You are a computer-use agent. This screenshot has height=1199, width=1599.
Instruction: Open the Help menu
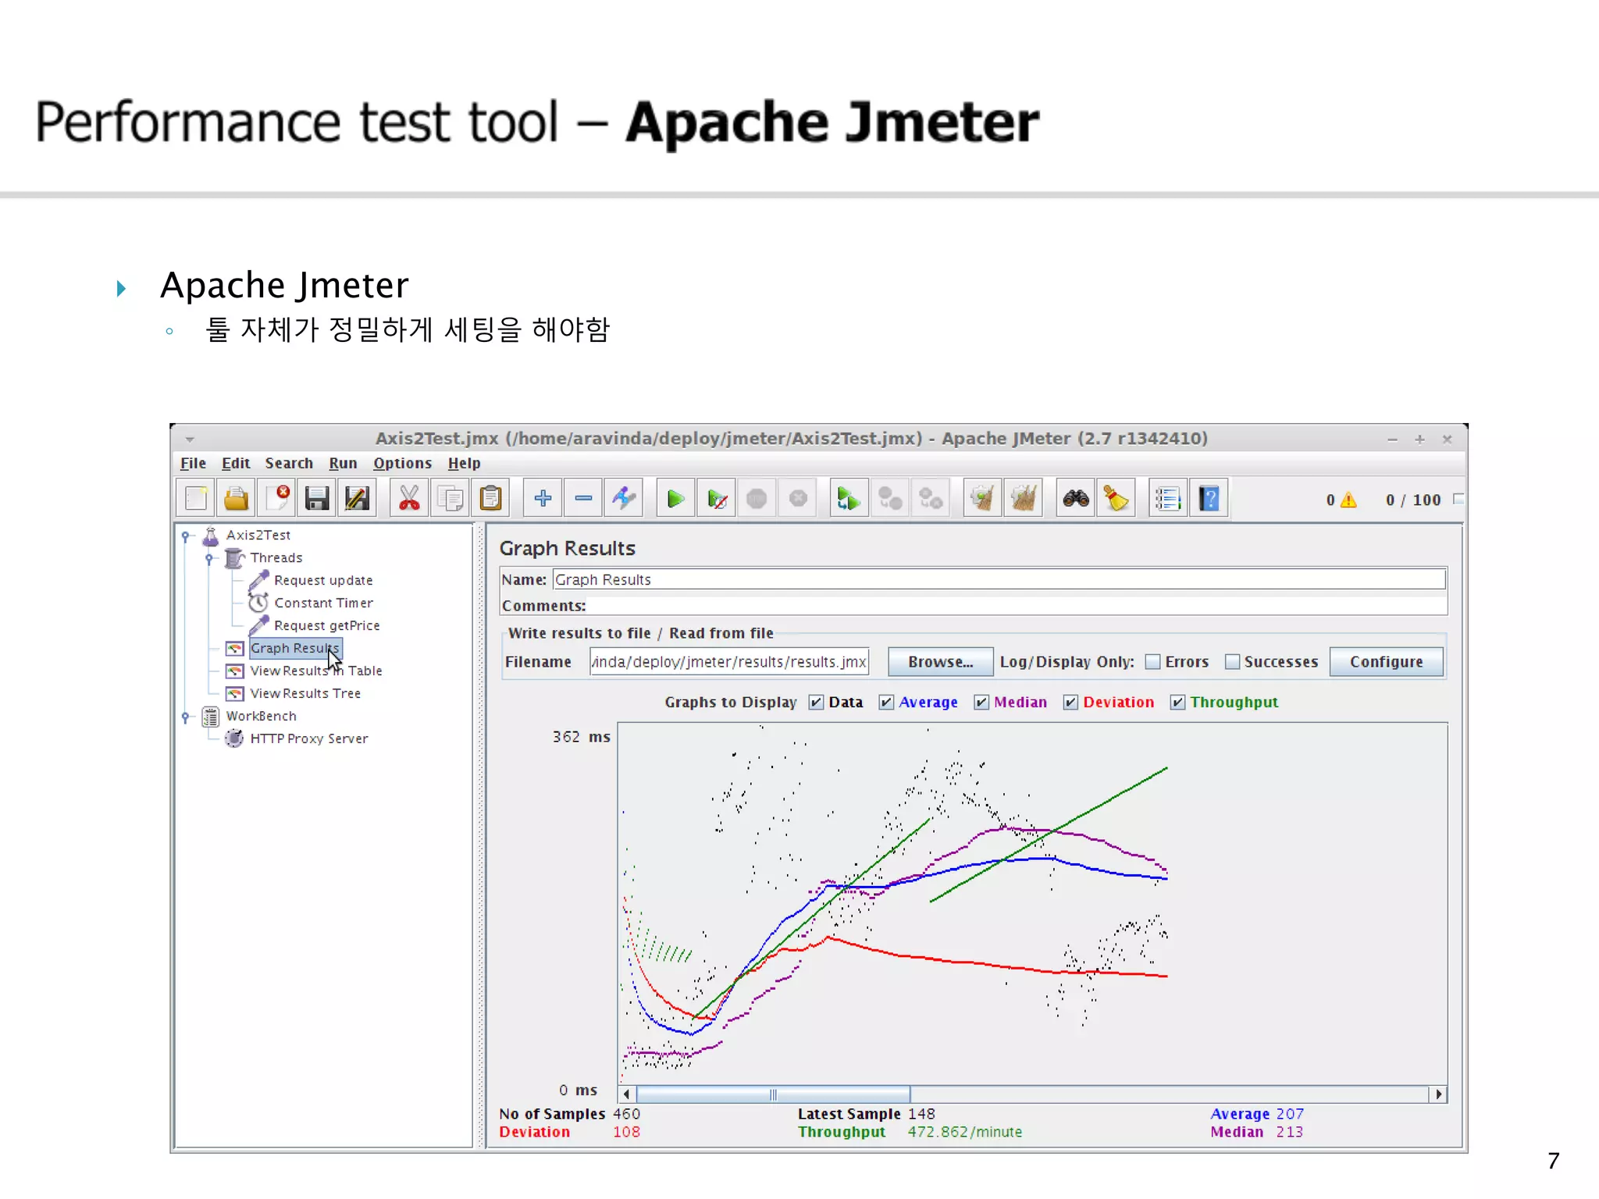coord(464,464)
